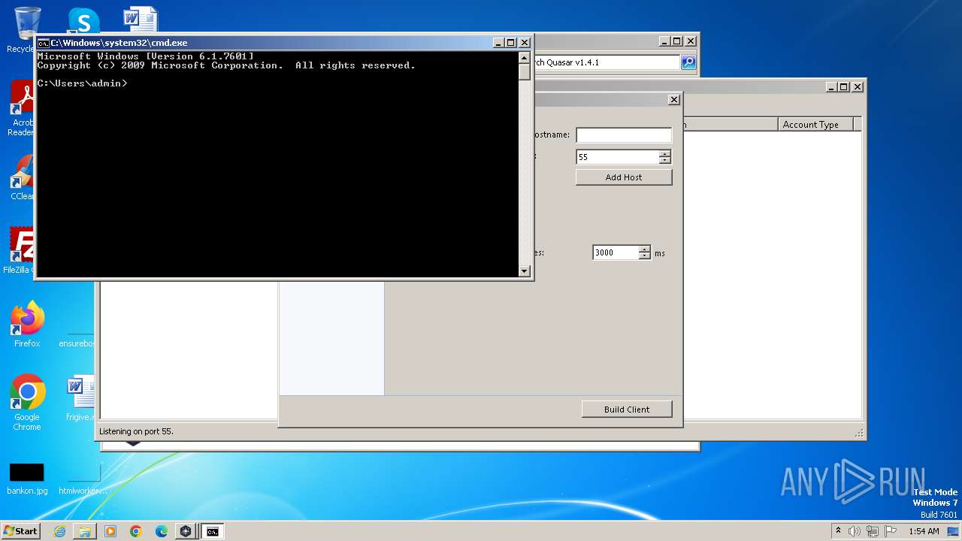Viewport: 962px width, 541px height.
Task: Launch Google Chrome from the desktop
Action: pos(27,403)
